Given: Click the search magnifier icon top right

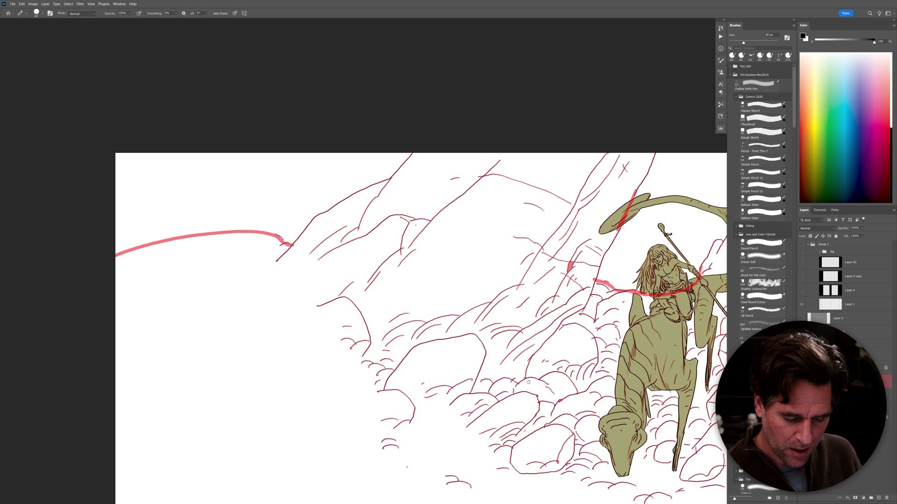Looking at the screenshot, I should [870, 14].
